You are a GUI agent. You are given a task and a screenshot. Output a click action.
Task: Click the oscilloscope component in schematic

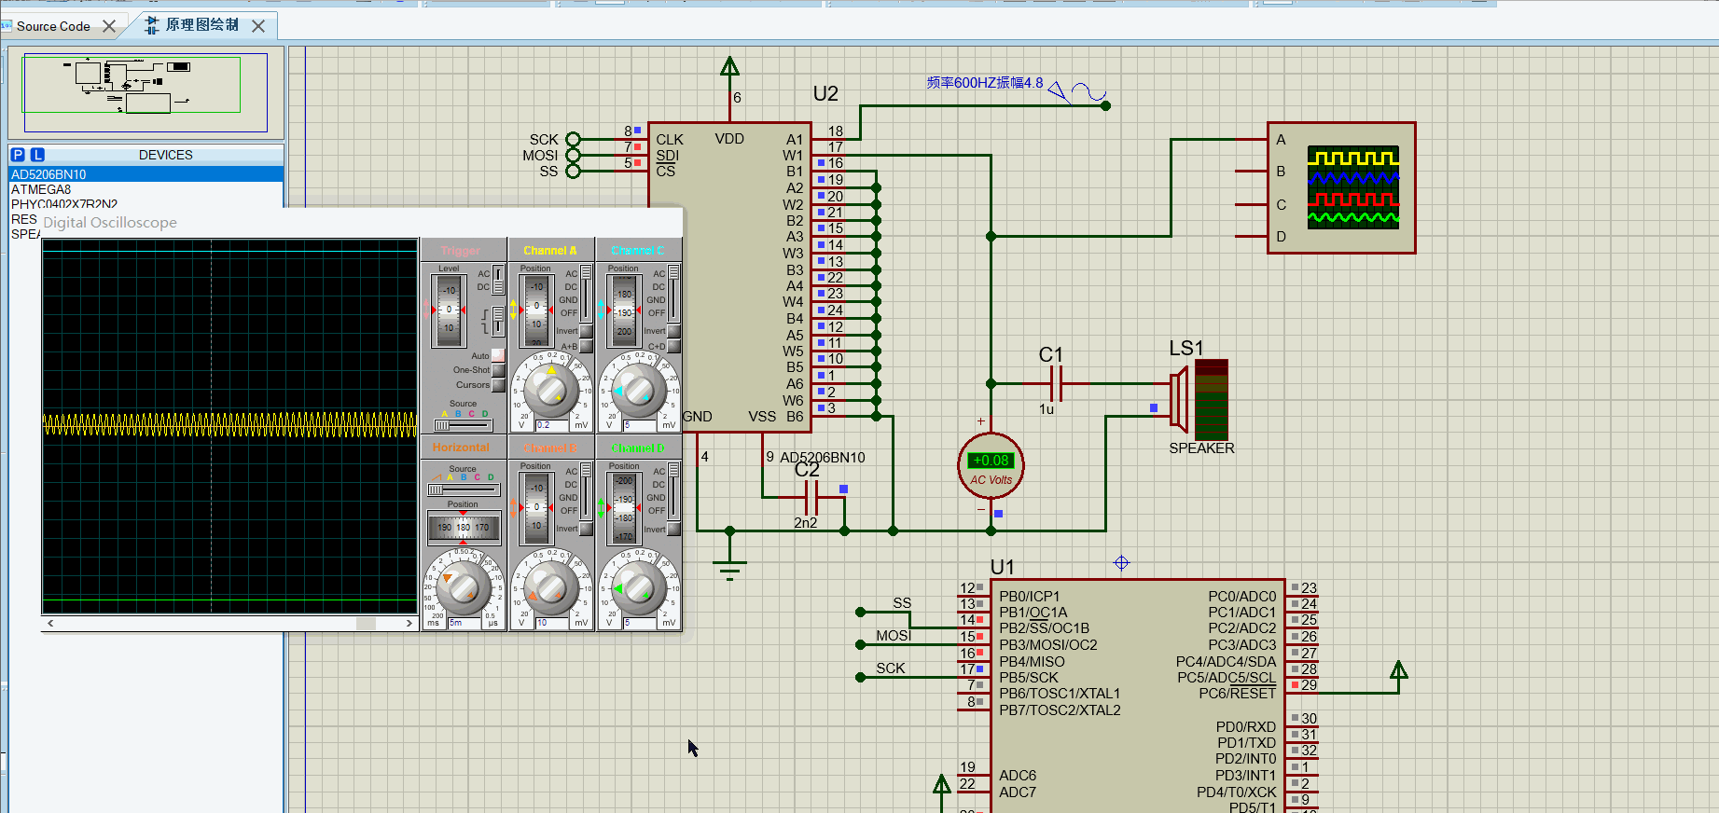point(1341,187)
